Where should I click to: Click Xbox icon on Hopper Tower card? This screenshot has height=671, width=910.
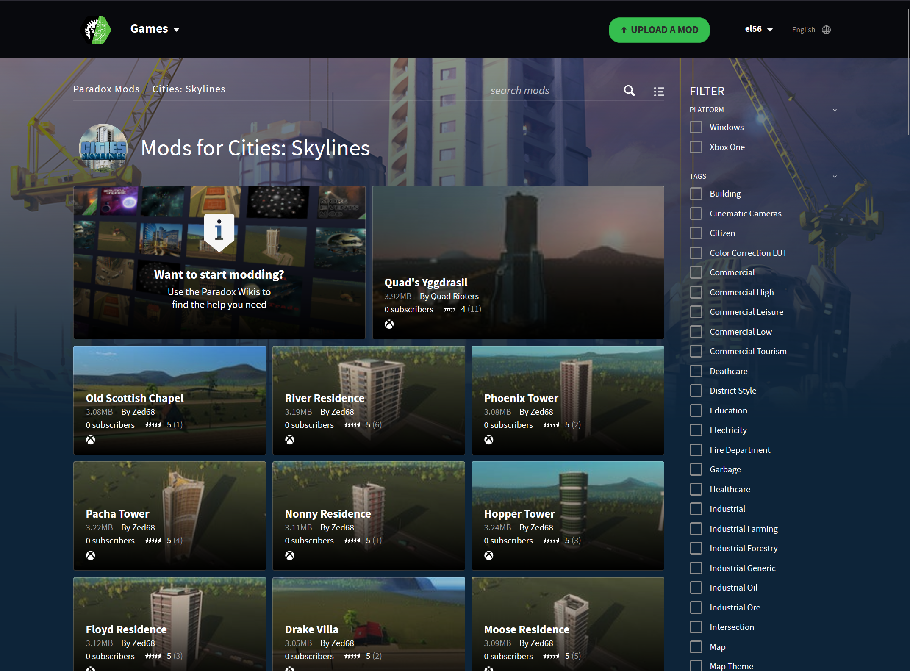[x=489, y=556]
